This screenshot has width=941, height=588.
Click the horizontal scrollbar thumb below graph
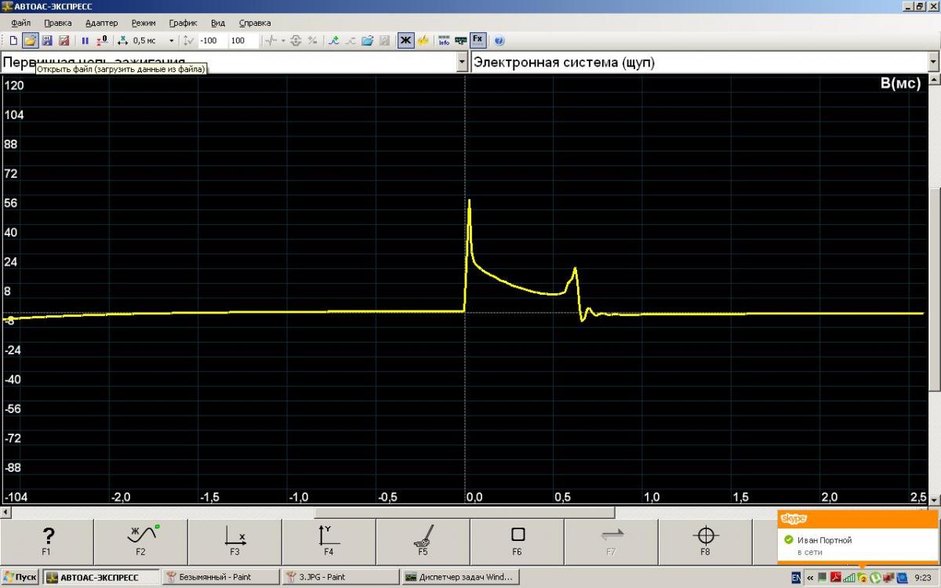[x=464, y=512]
